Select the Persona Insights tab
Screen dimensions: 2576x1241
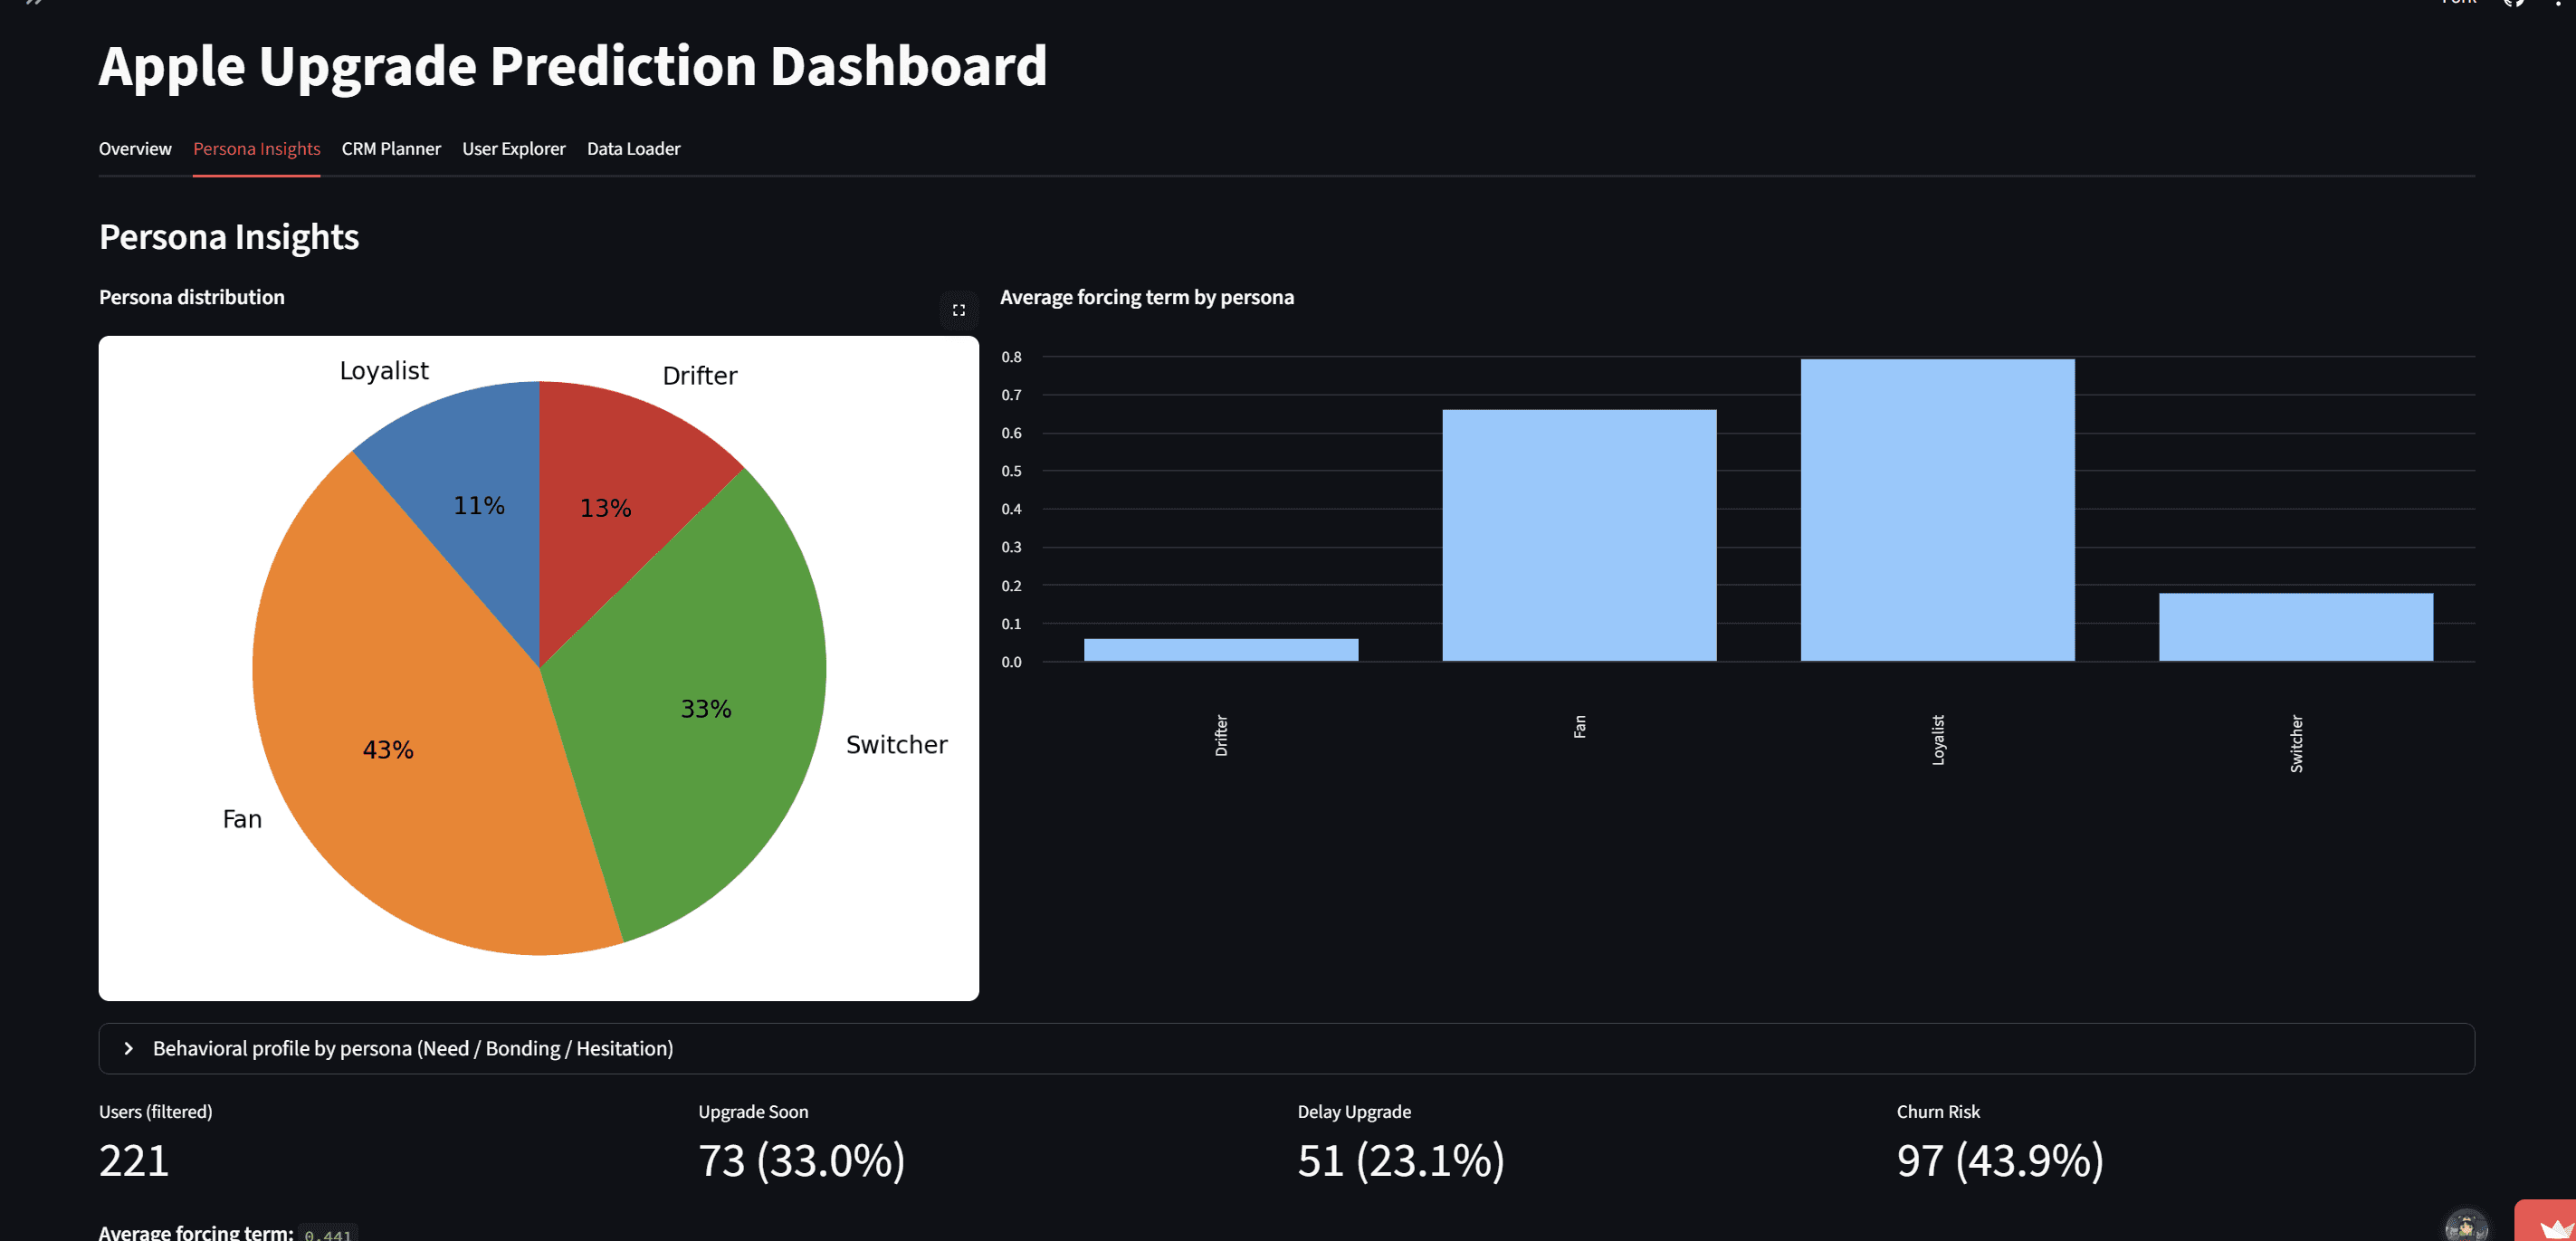pos(257,149)
